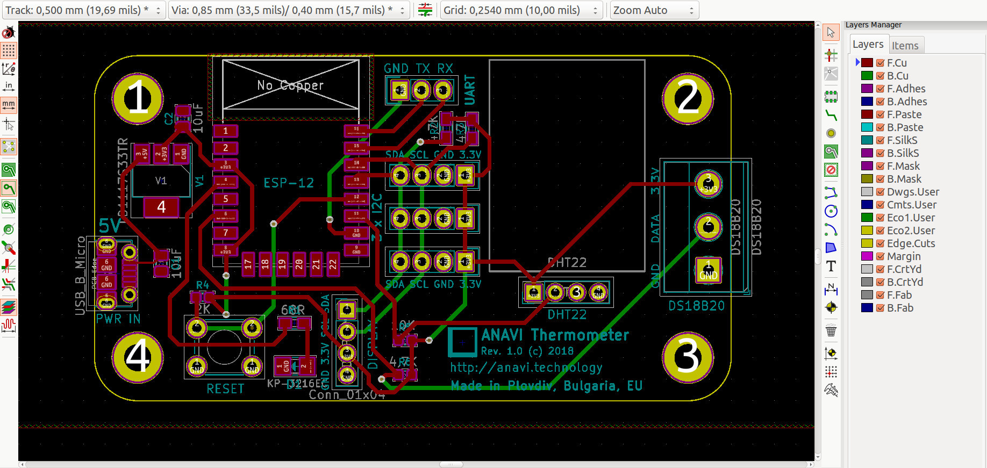Click the ESP-12 module label on board
Image resolution: width=987 pixels, height=468 pixels.
pyautogui.click(x=289, y=183)
